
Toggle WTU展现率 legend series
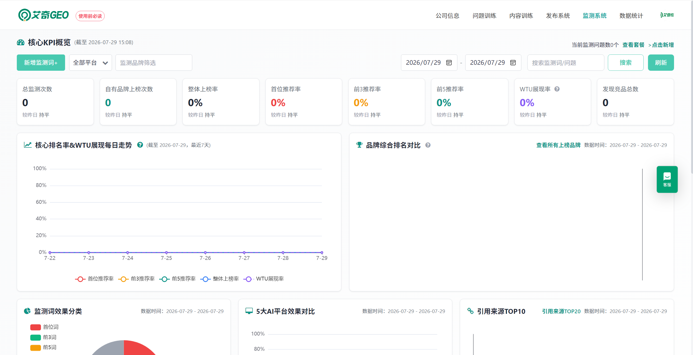pyautogui.click(x=264, y=279)
